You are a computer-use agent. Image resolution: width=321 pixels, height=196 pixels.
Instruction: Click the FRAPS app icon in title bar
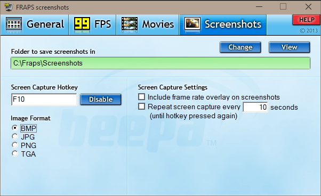pos(9,7)
